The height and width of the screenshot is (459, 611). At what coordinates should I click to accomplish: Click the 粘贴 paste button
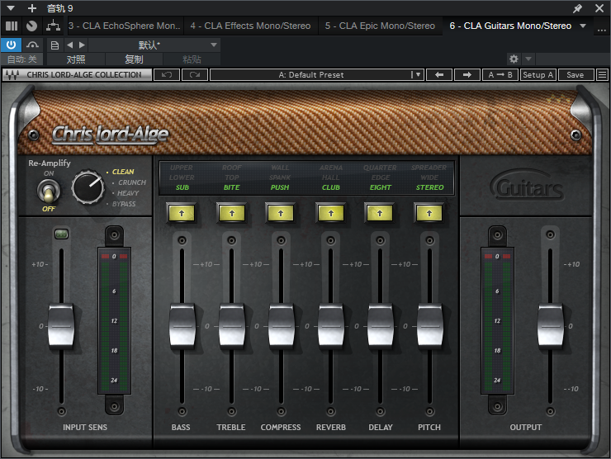(192, 59)
